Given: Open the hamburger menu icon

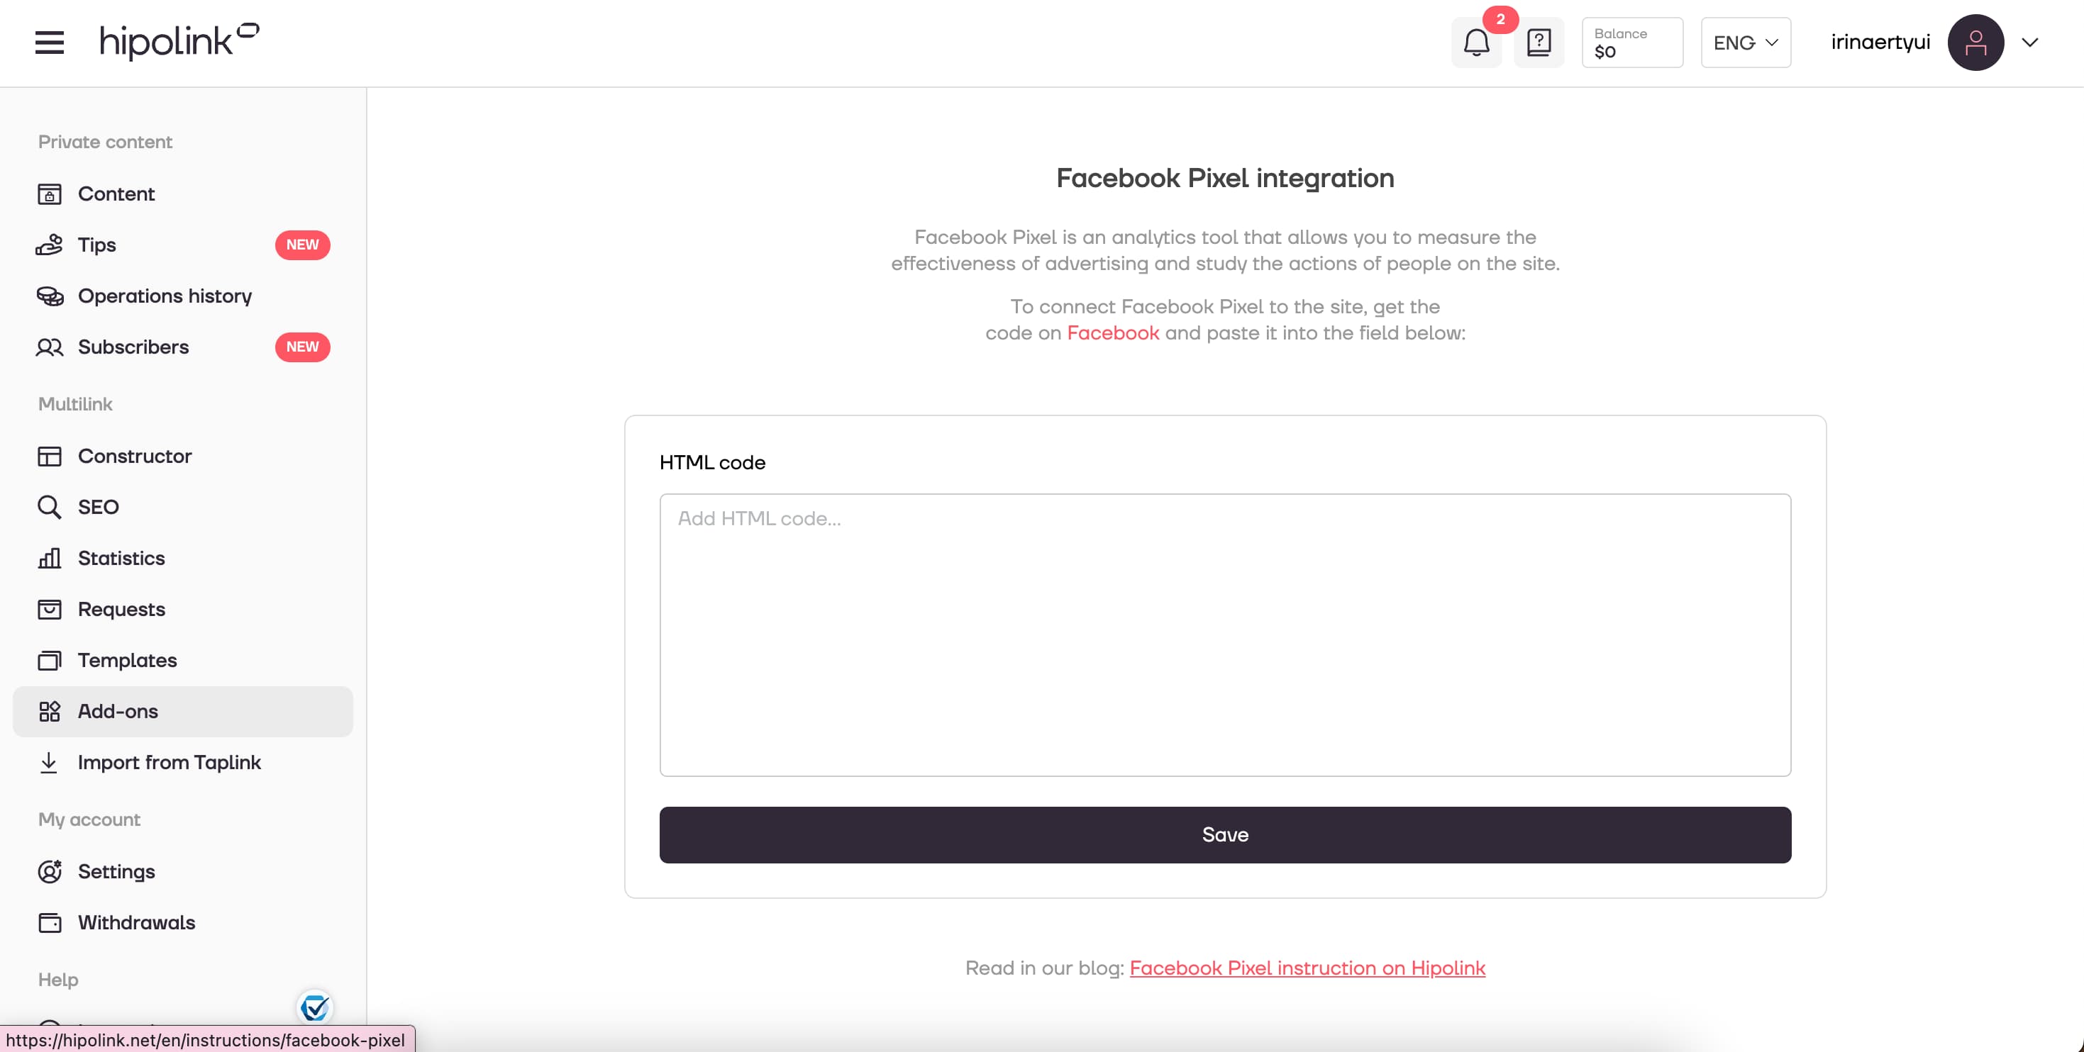Looking at the screenshot, I should click(x=50, y=43).
